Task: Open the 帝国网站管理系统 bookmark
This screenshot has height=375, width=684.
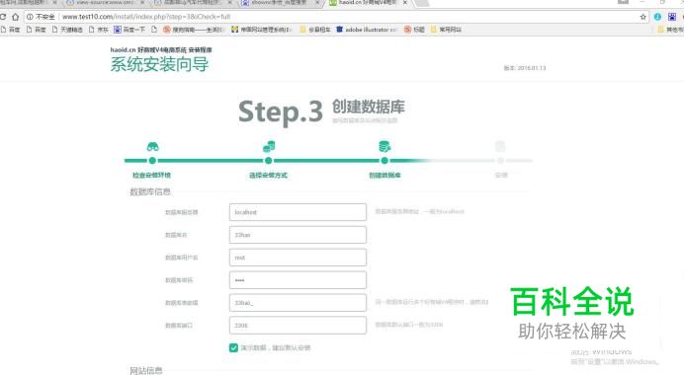Action: click(x=261, y=30)
